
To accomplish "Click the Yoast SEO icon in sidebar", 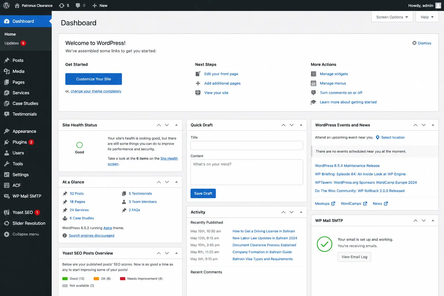I will tap(7, 212).
